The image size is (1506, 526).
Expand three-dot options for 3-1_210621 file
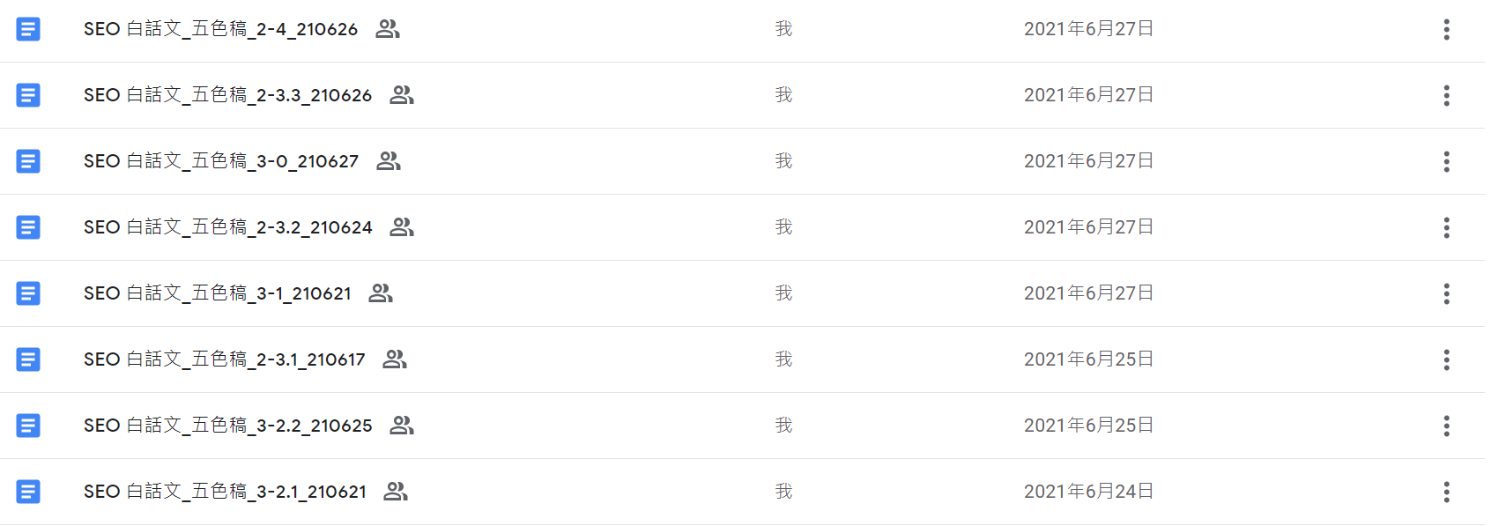click(x=1446, y=293)
